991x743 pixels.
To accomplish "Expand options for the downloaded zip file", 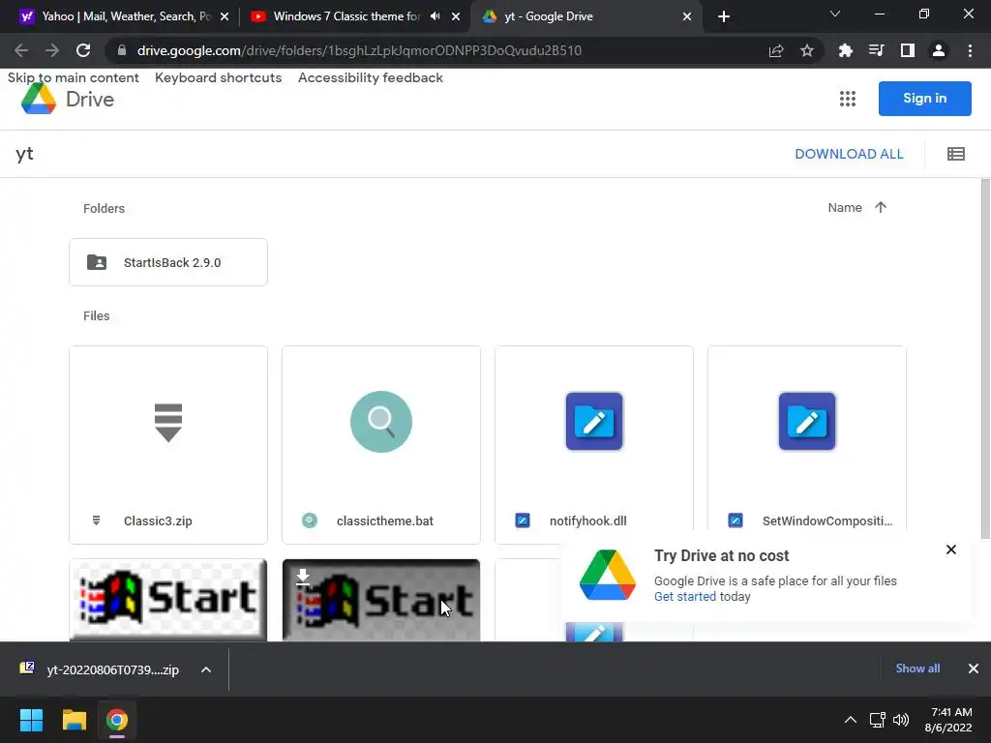I will point(206,669).
